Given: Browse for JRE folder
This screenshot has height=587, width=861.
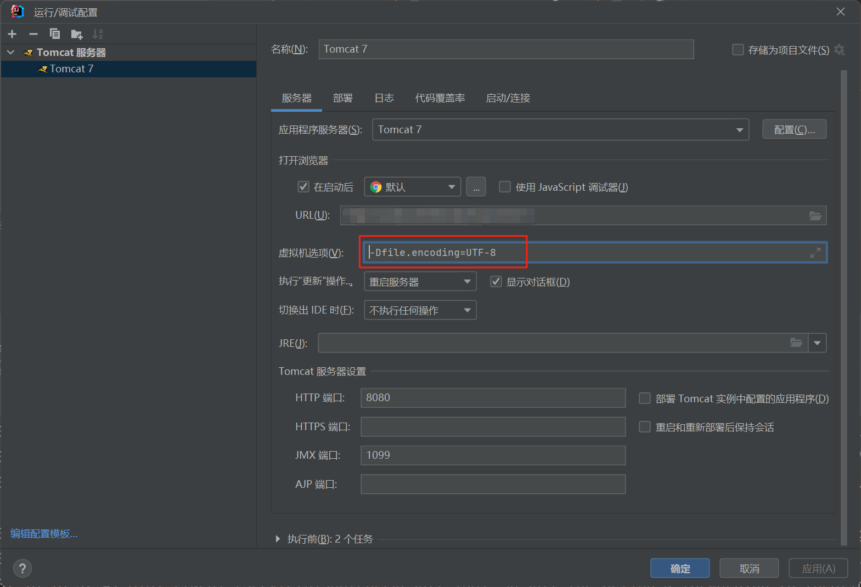Looking at the screenshot, I should tap(796, 343).
